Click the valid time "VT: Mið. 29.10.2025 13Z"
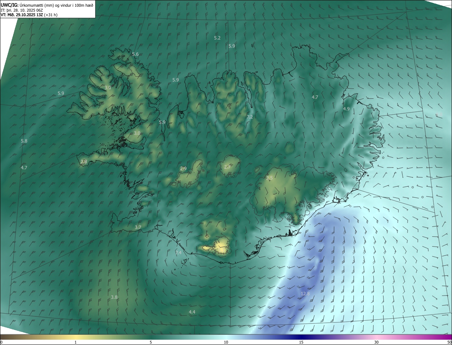Image resolution: width=452 pixels, height=345 pixels. [x=22, y=15]
